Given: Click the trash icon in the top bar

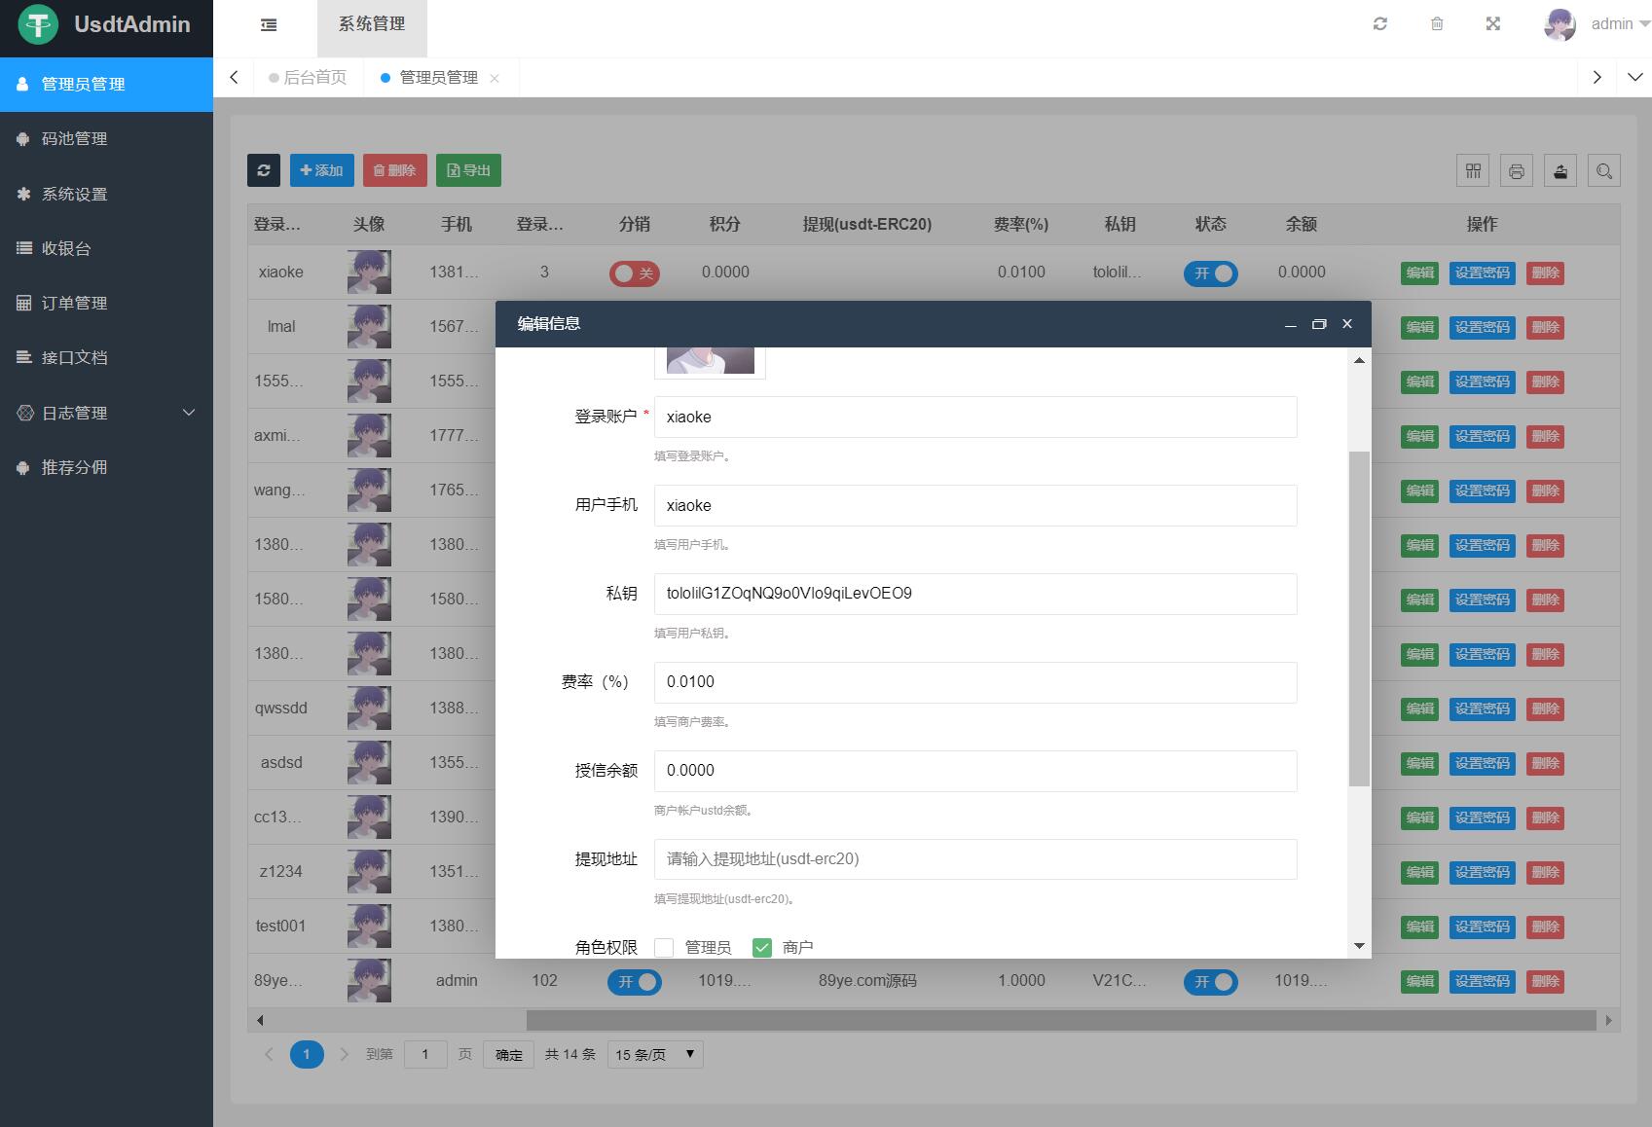Looking at the screenshot, I should (x=1437, y=24).
